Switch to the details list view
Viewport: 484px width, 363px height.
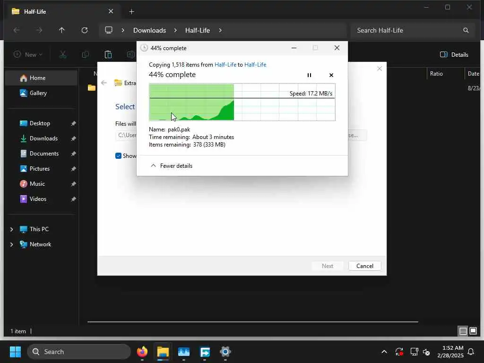(x=463, y=331)
